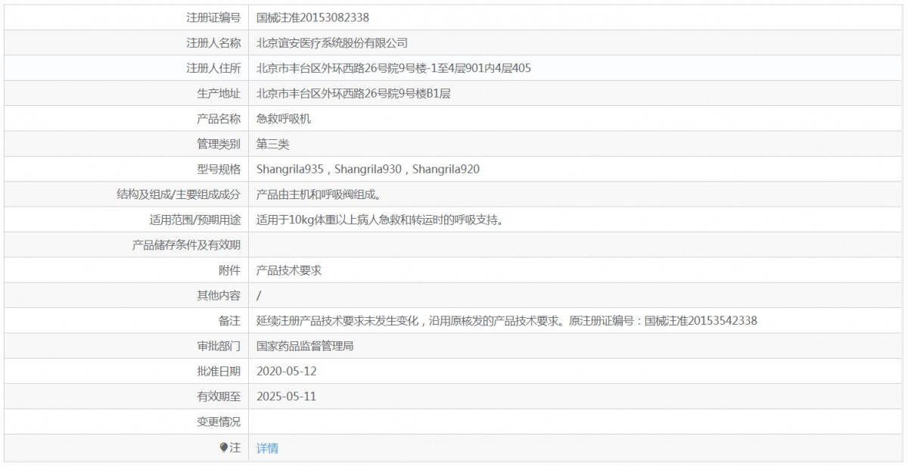Click the 注册人住所 label
Viewport: 908px width, 467px height.
click(213, 68)
